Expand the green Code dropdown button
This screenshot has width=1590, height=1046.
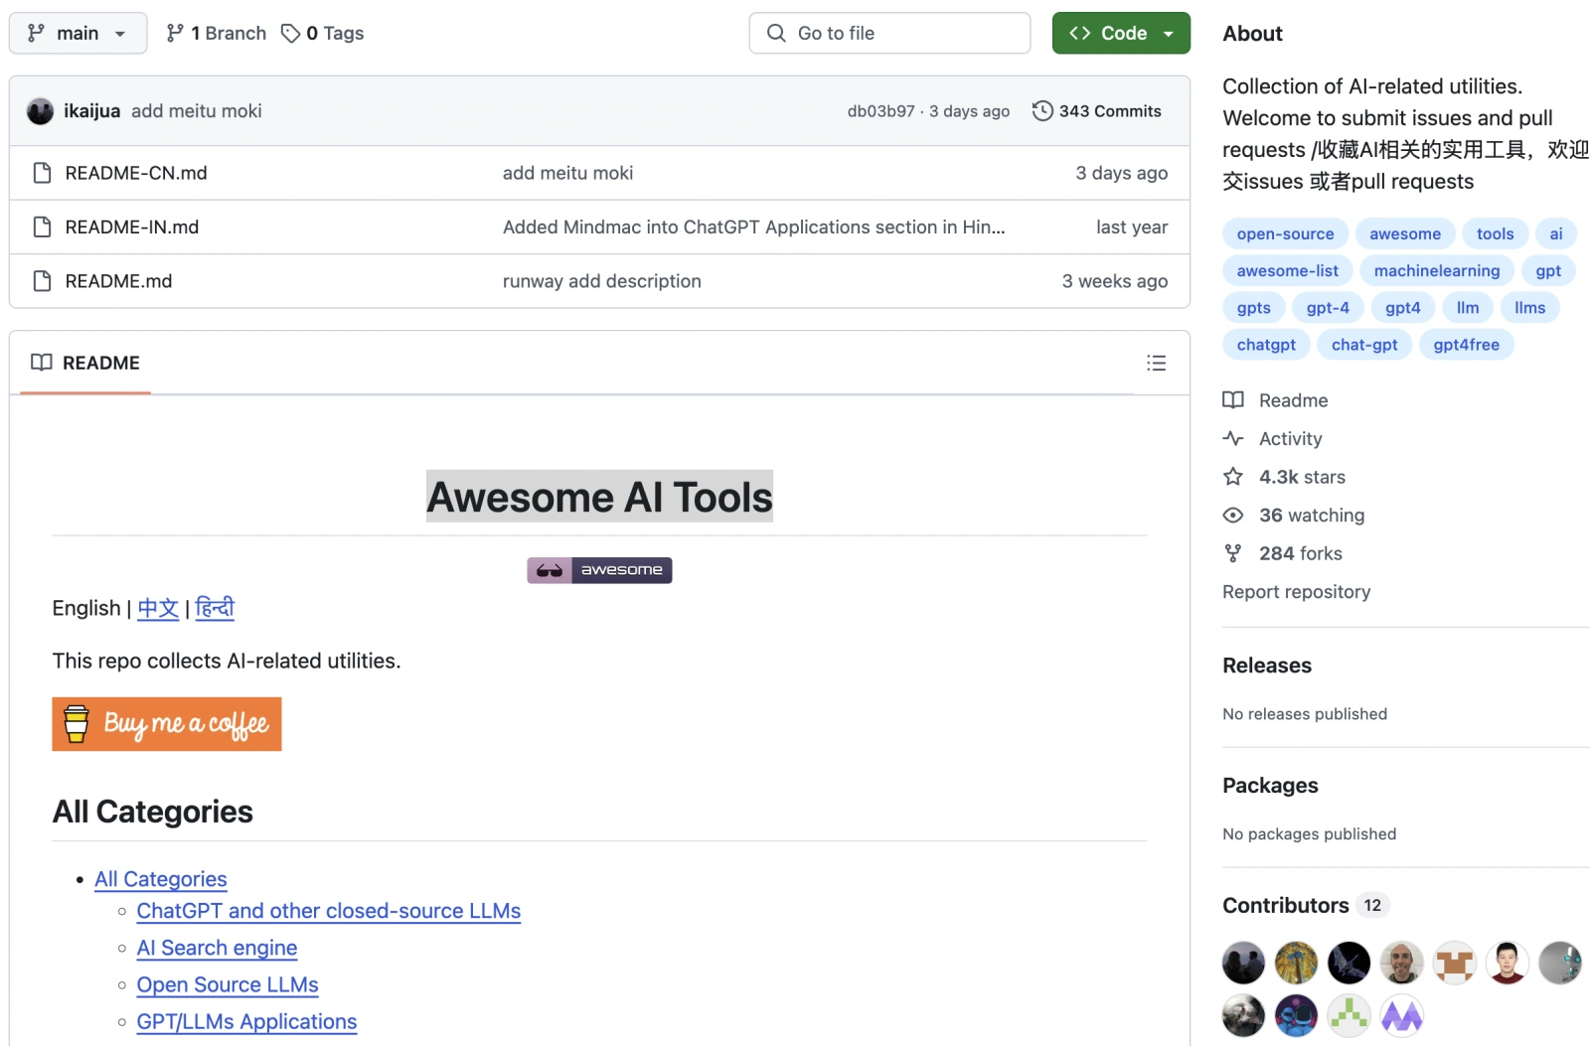(x=1120, y=34)
